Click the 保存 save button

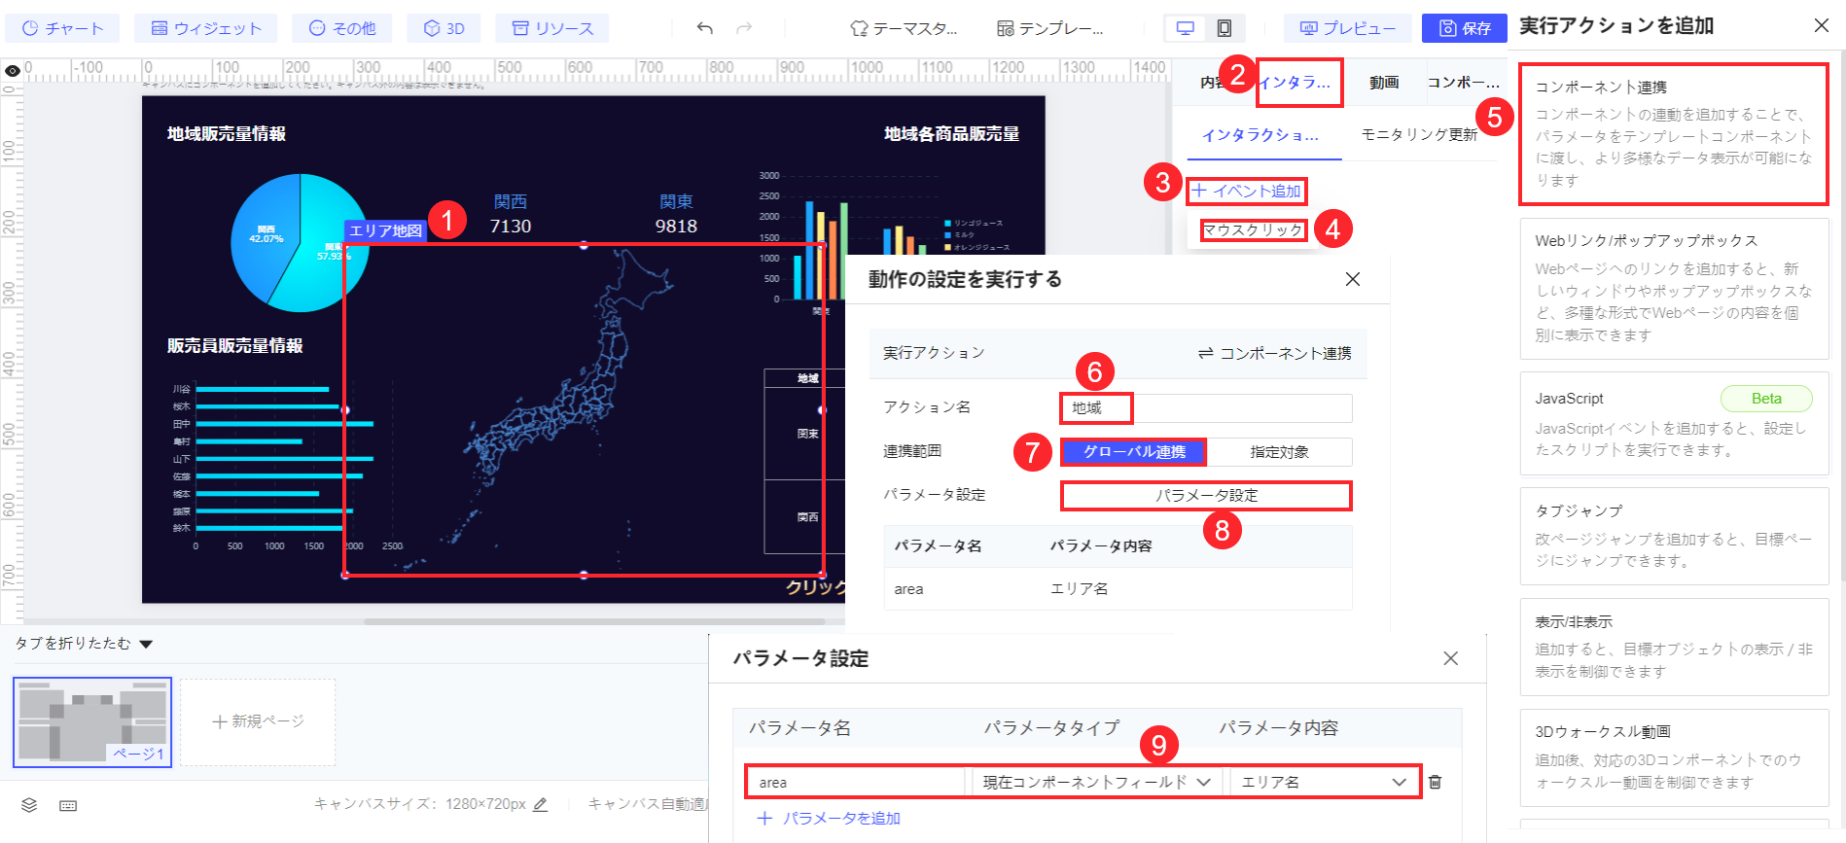[1465, 28]
